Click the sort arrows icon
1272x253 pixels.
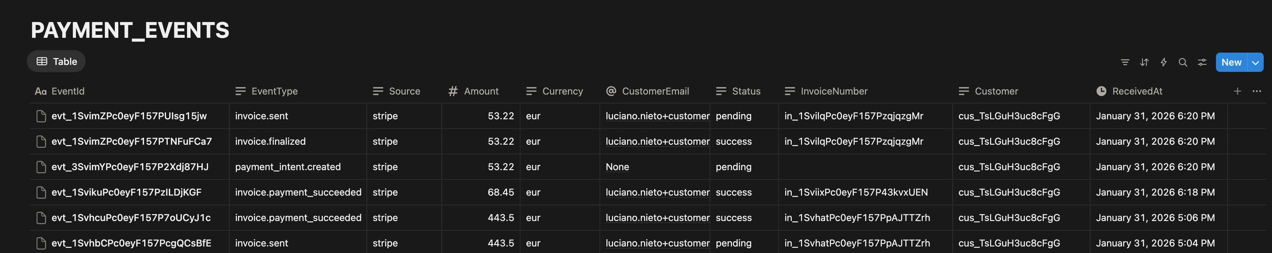1144,62
